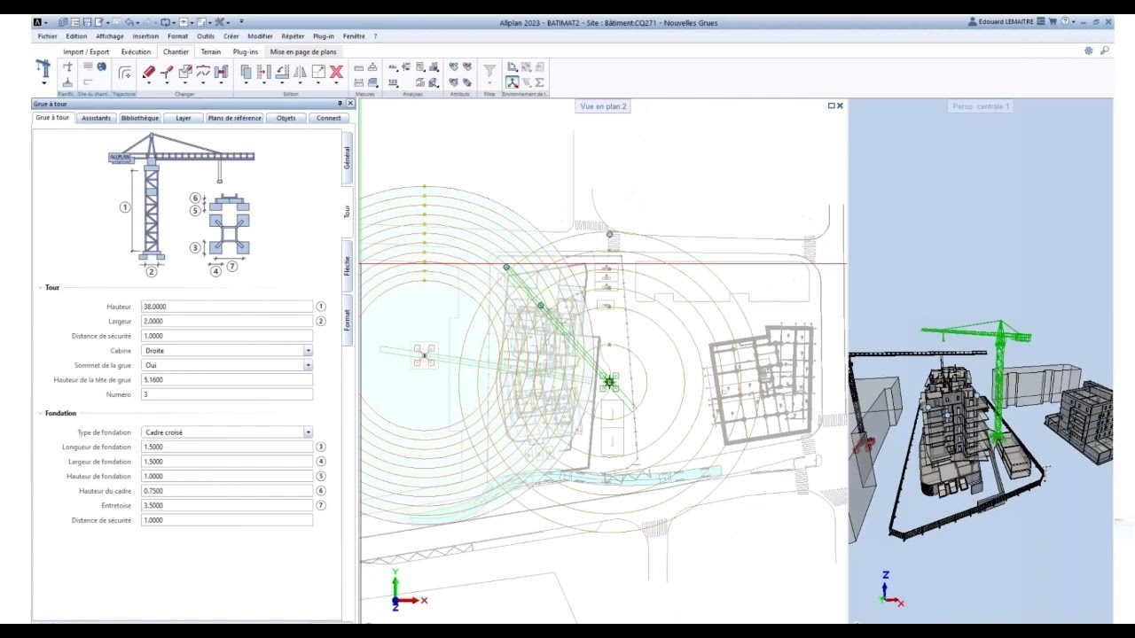Click the shopping cart icon
The width and height of the screenshot is (1135, 638).
point(1053,21)
